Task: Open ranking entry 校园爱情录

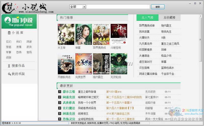Action: (x=145, y=50)
